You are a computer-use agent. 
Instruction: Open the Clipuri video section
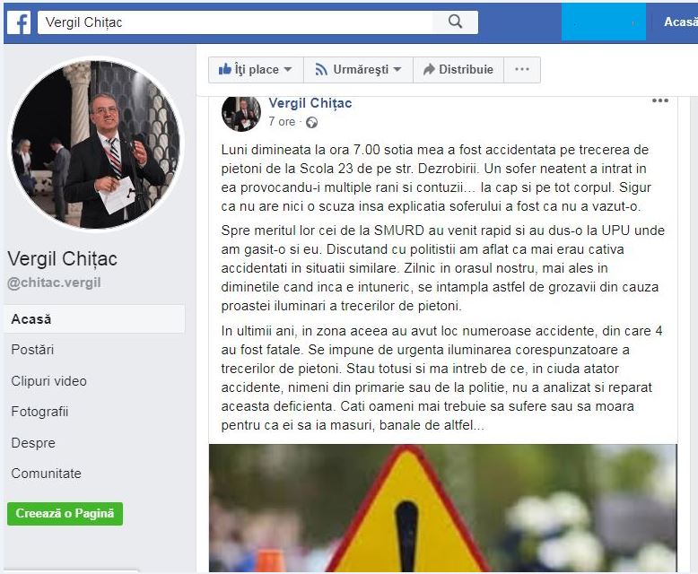pyautogui.click(x=49, y=381)
